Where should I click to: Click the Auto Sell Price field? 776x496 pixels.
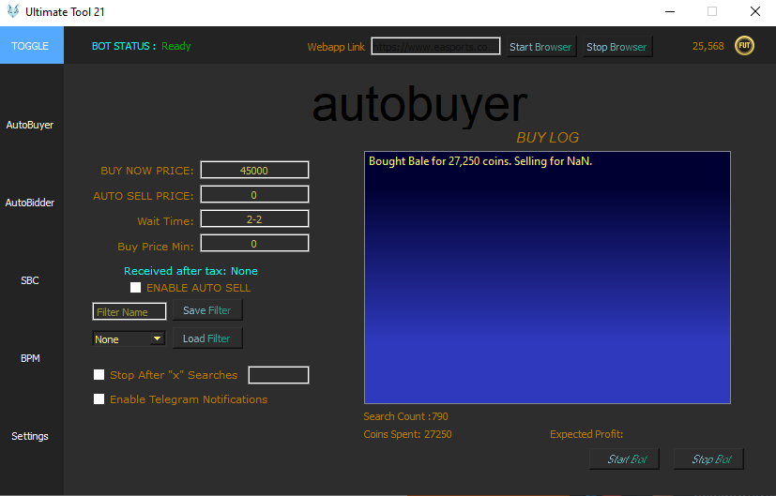254,194
